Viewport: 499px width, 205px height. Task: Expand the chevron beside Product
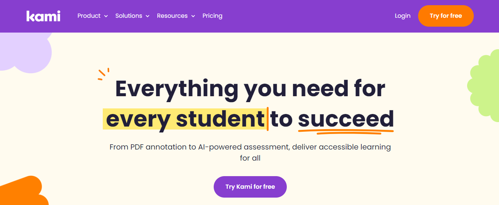coord(106,16)
